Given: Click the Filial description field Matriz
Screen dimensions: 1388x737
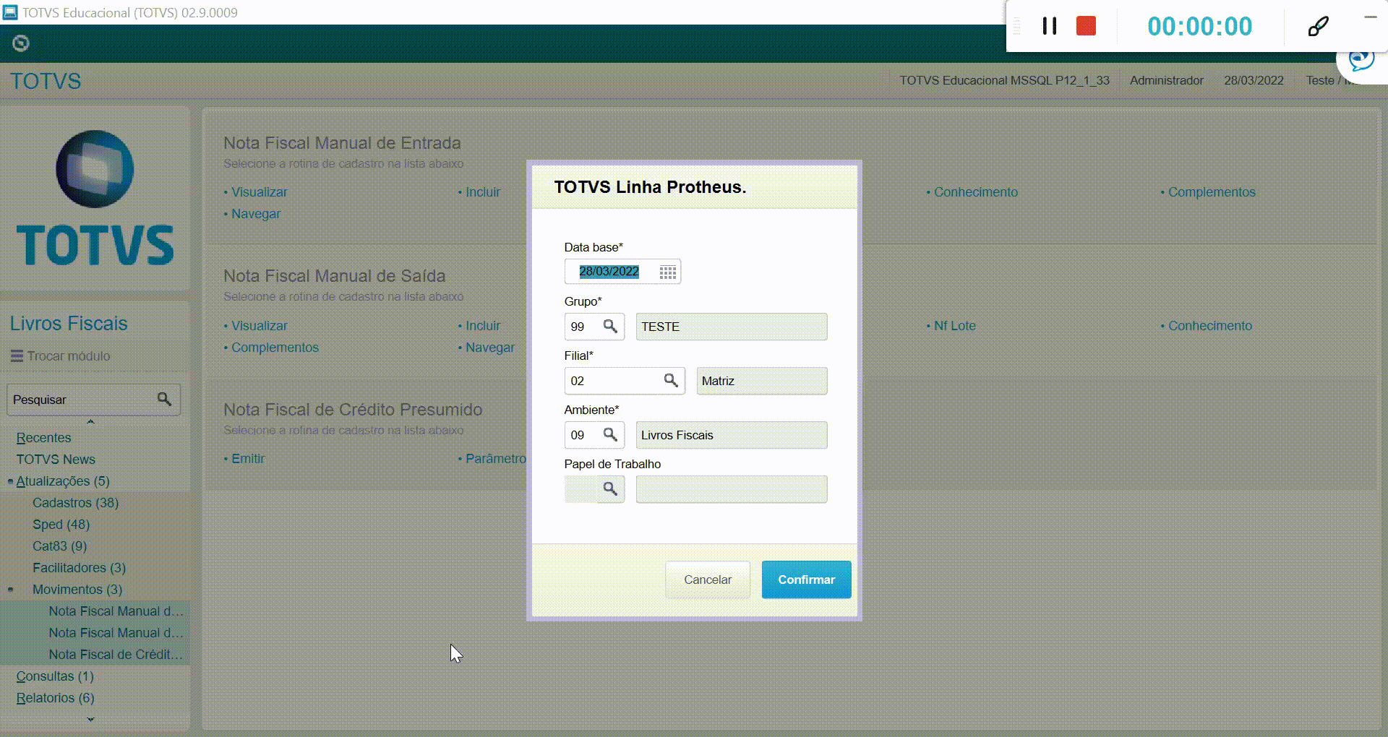Looking at the screenshot, I should point(762,381).
